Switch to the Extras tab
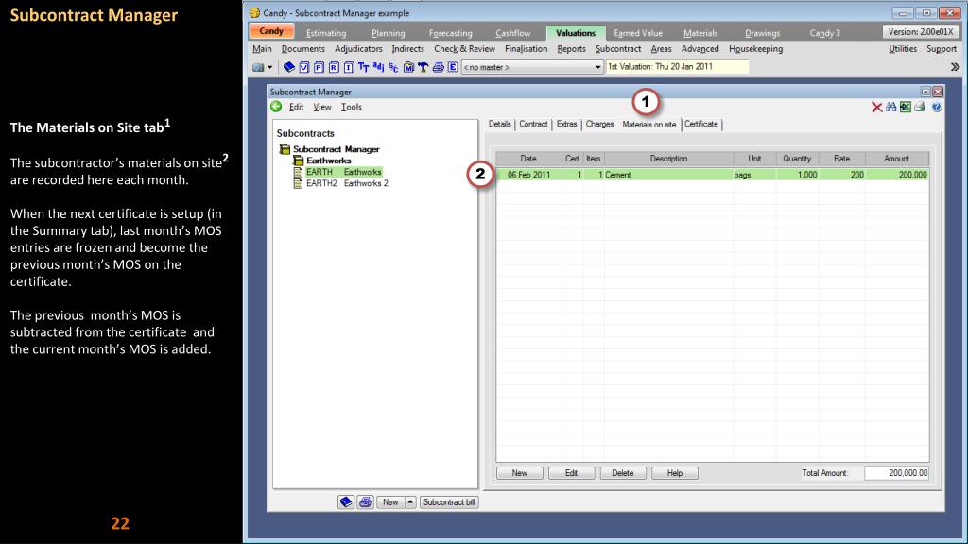This screenshot has width=968, height=544. (x=567, y=124)
